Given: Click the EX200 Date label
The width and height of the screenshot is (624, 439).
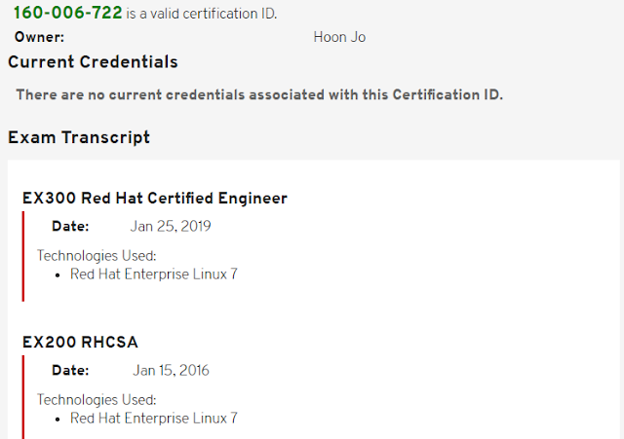Looking at the screenshot, I should pos(70,370).
